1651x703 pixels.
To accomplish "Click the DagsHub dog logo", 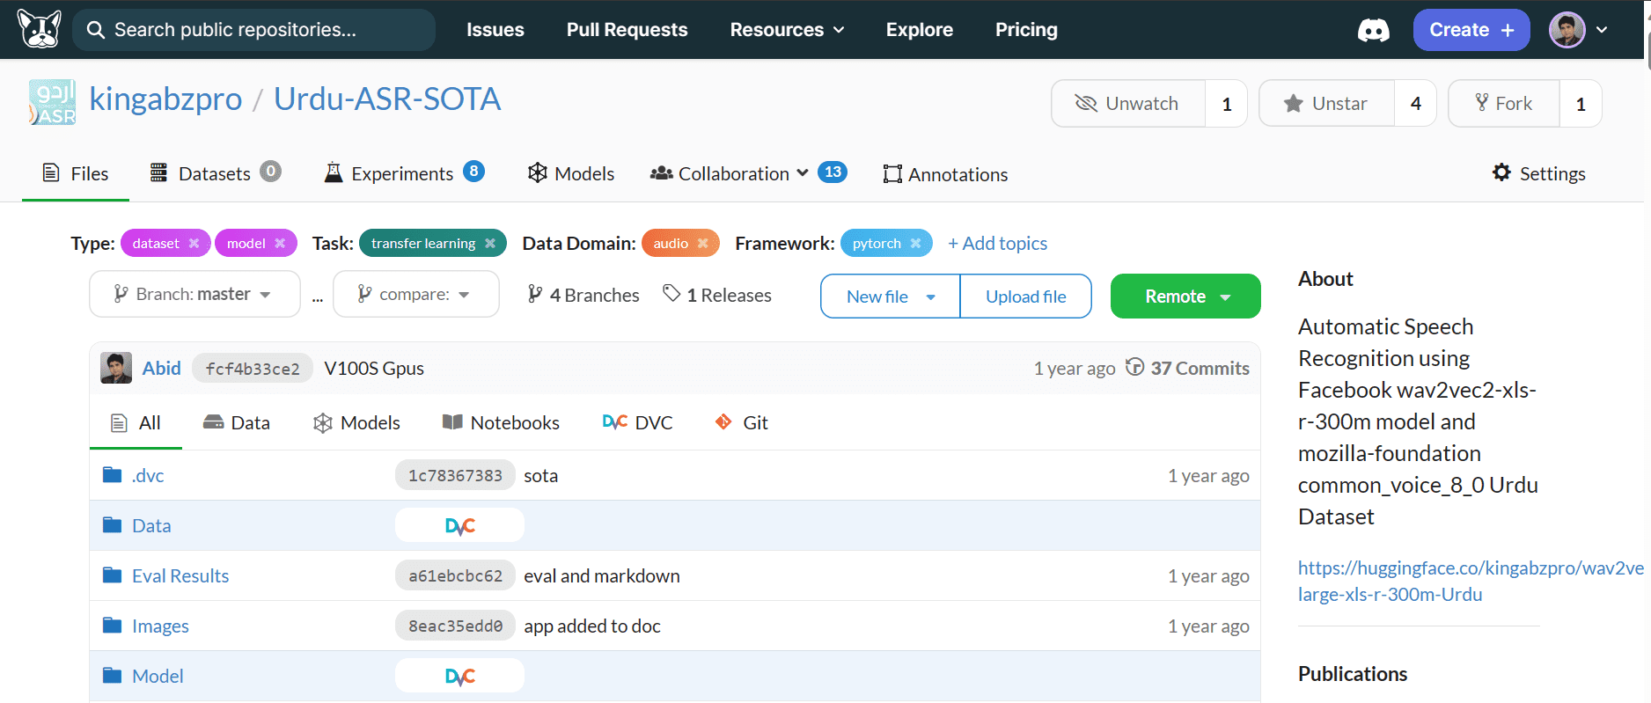I will 40,29.
